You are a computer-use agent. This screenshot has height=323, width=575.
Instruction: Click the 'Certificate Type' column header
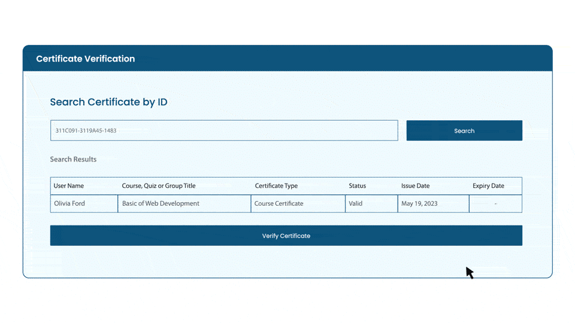click(x=276, y=185)
